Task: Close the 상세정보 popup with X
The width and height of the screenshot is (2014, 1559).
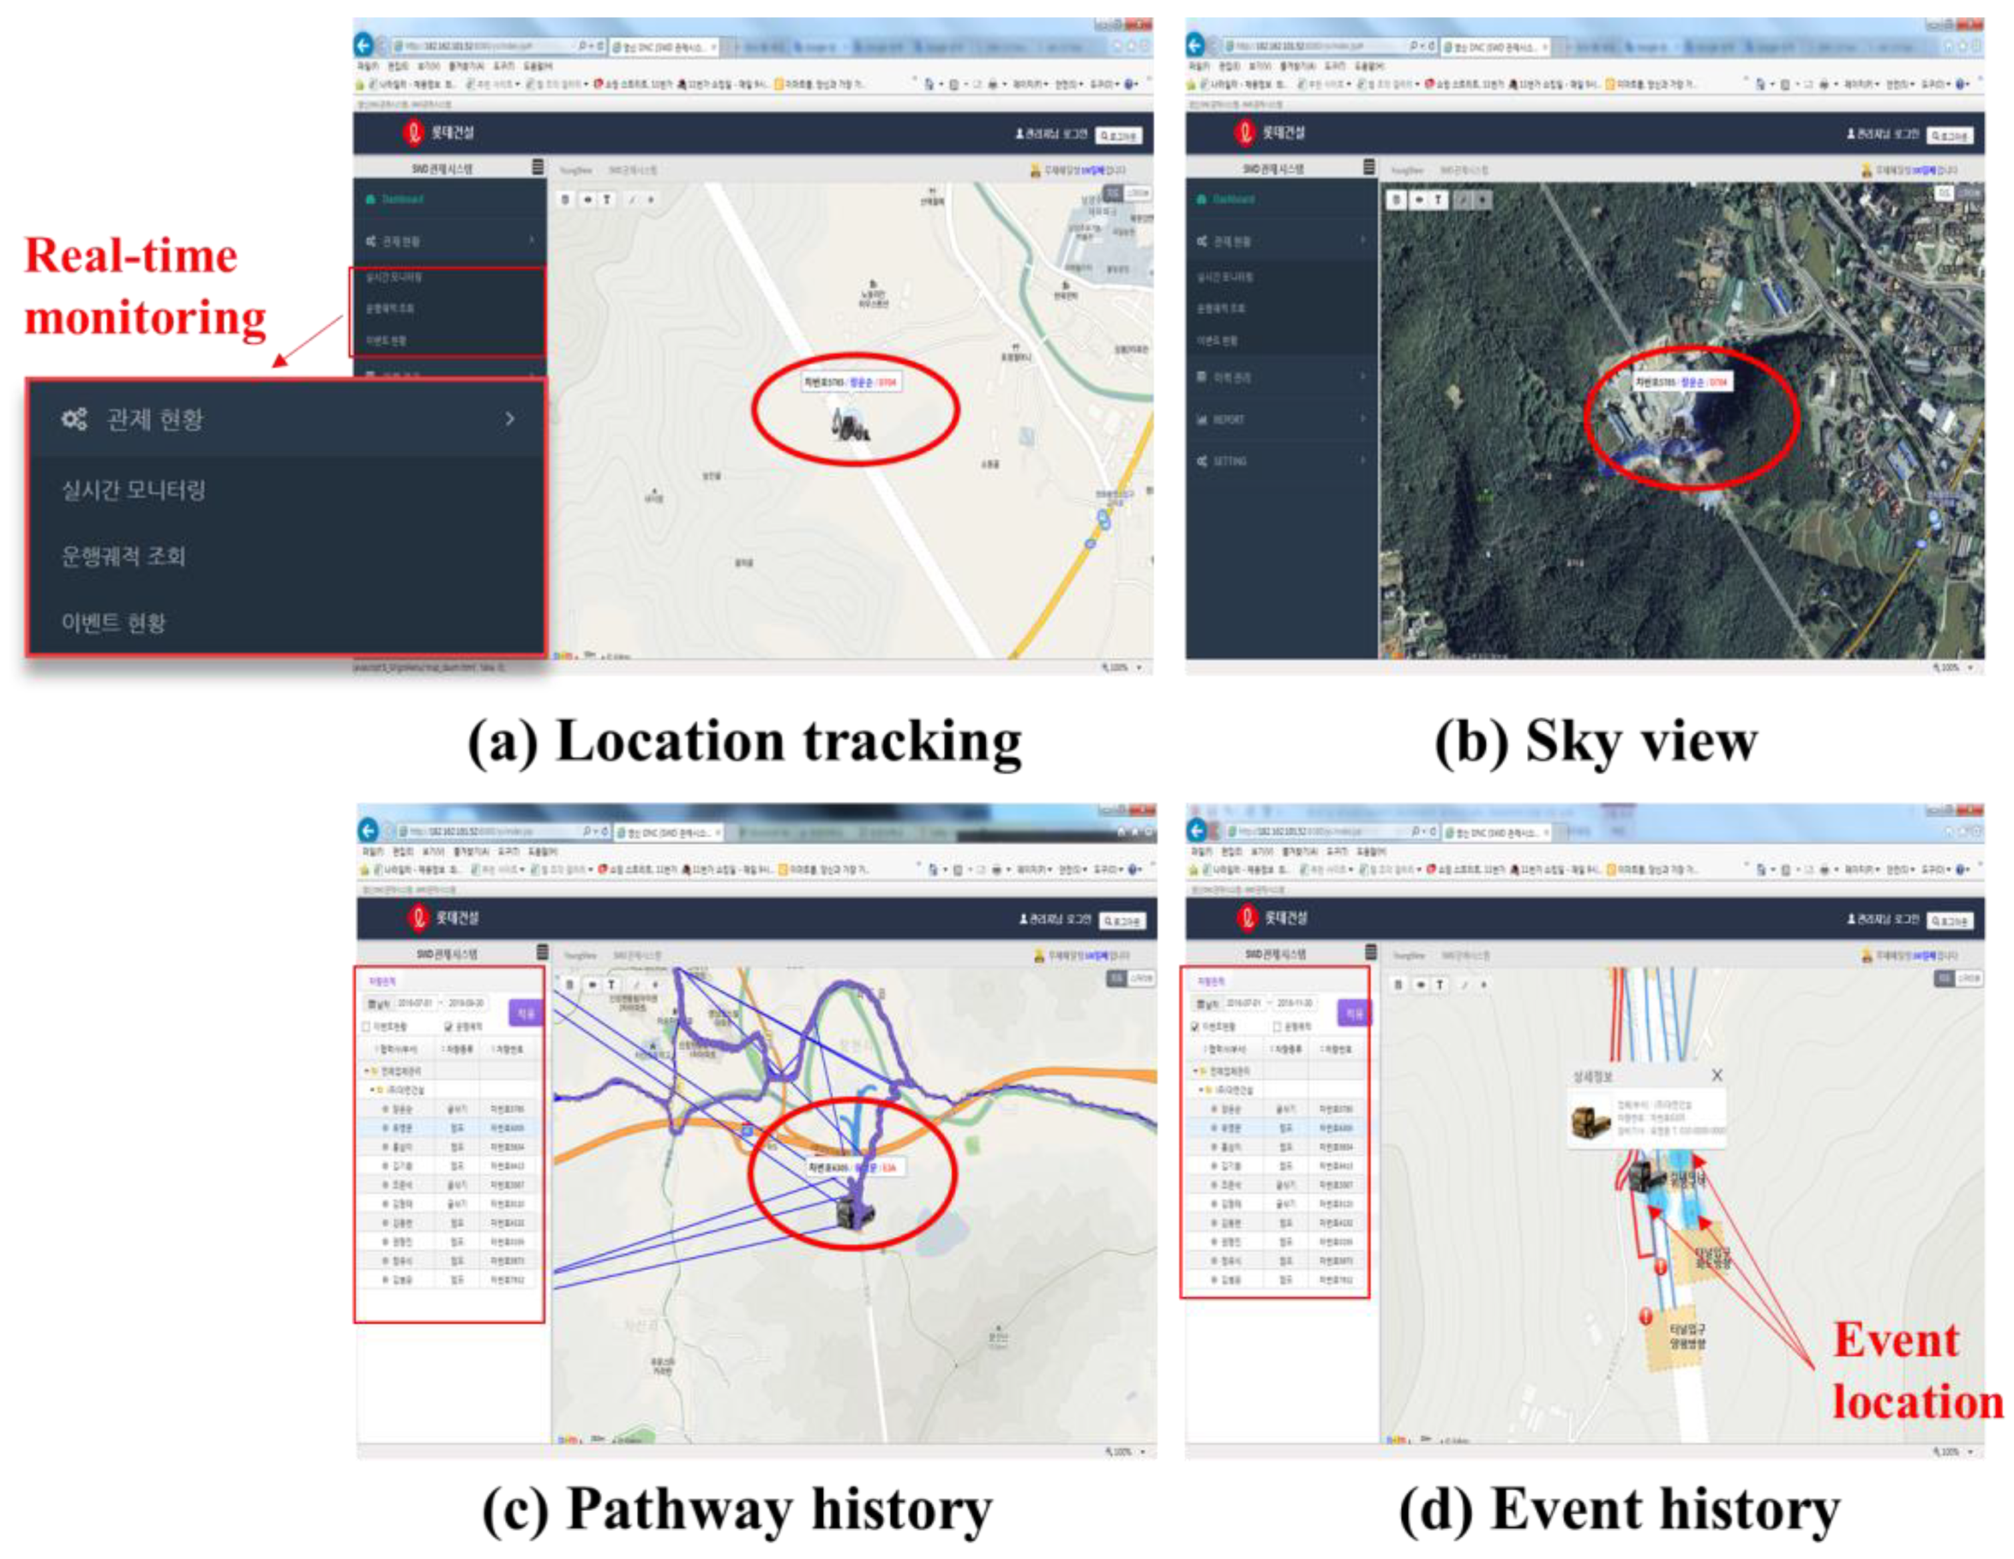Action: pyautogui.click(x=1716, y=1075)
